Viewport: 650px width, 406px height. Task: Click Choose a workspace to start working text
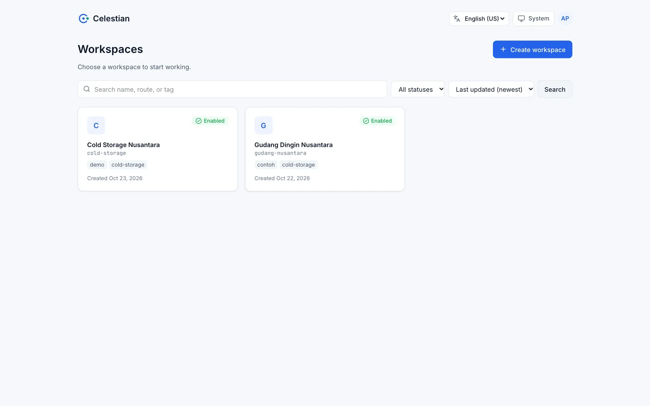(x=134, y=67)
